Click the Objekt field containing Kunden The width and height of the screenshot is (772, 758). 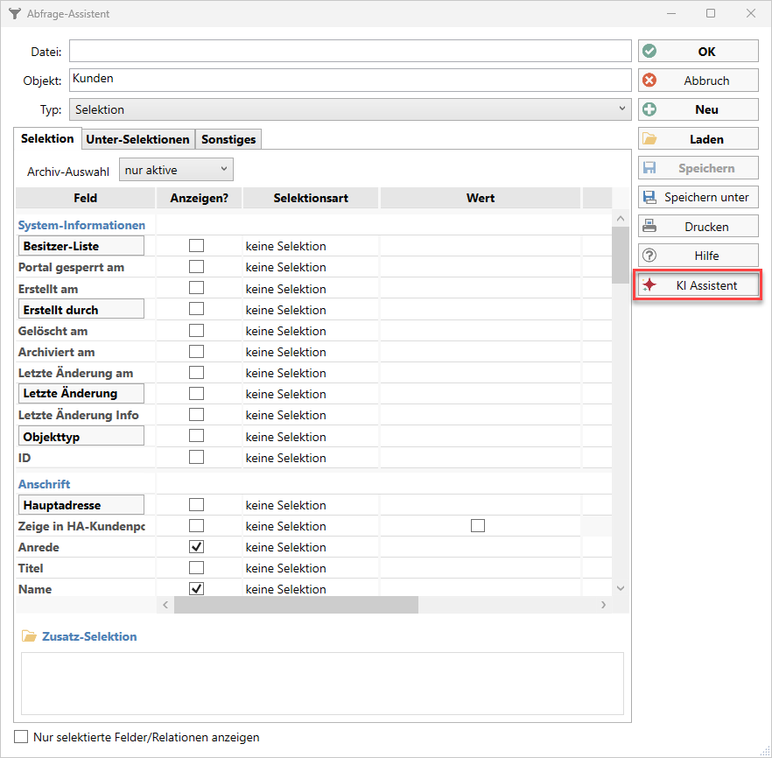click(x=350, y=80)
